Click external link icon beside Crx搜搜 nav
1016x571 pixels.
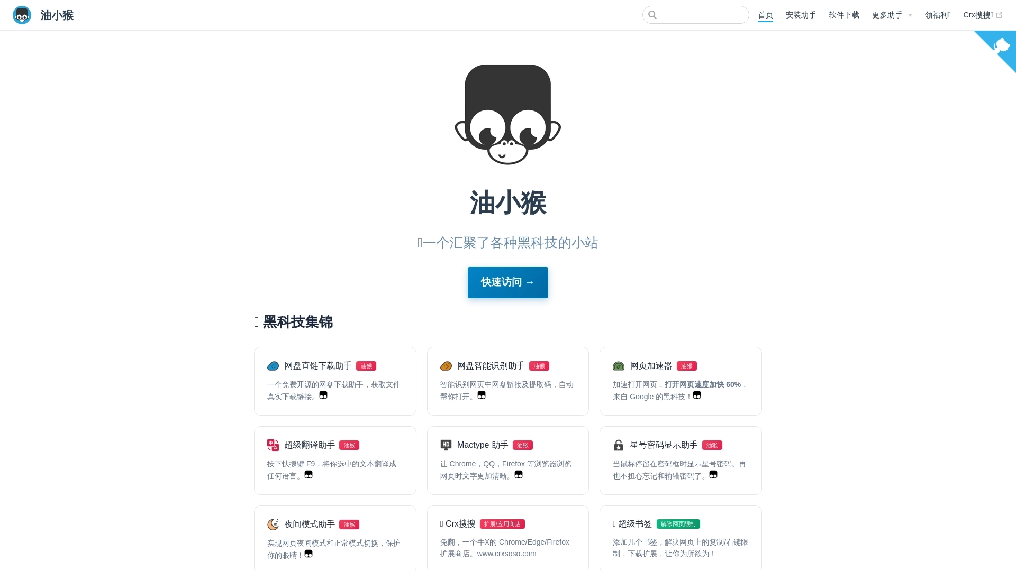[999, 15]
